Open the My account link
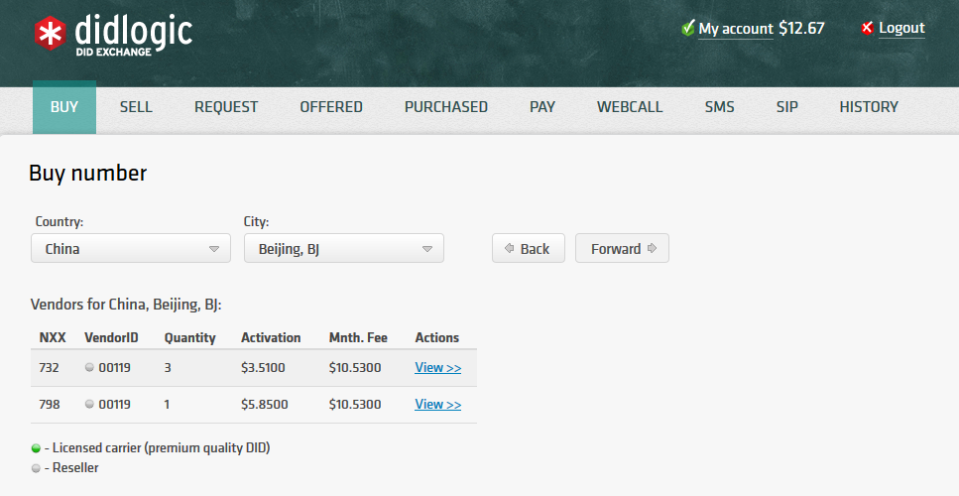The image size is (959, 496). click(x=735, y=29)
